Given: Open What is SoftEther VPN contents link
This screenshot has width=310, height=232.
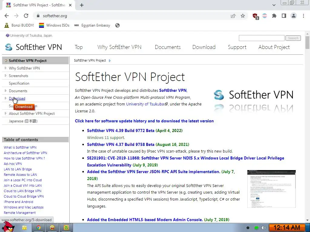Looking at the screenshot, I should 20,147.
